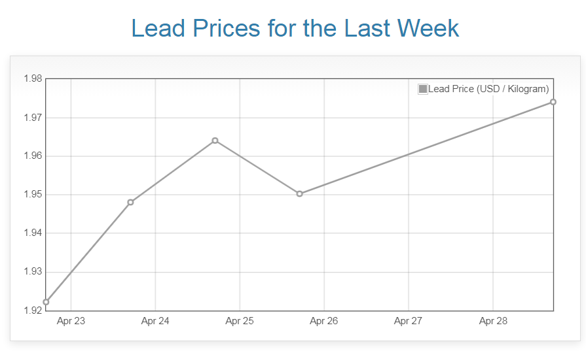Select the first data point near 1.92

click(x=46, y=302)
